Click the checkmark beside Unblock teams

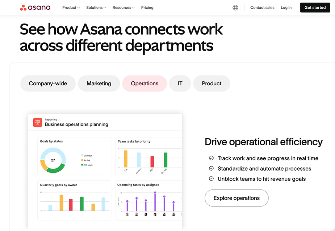pos(211,179)
